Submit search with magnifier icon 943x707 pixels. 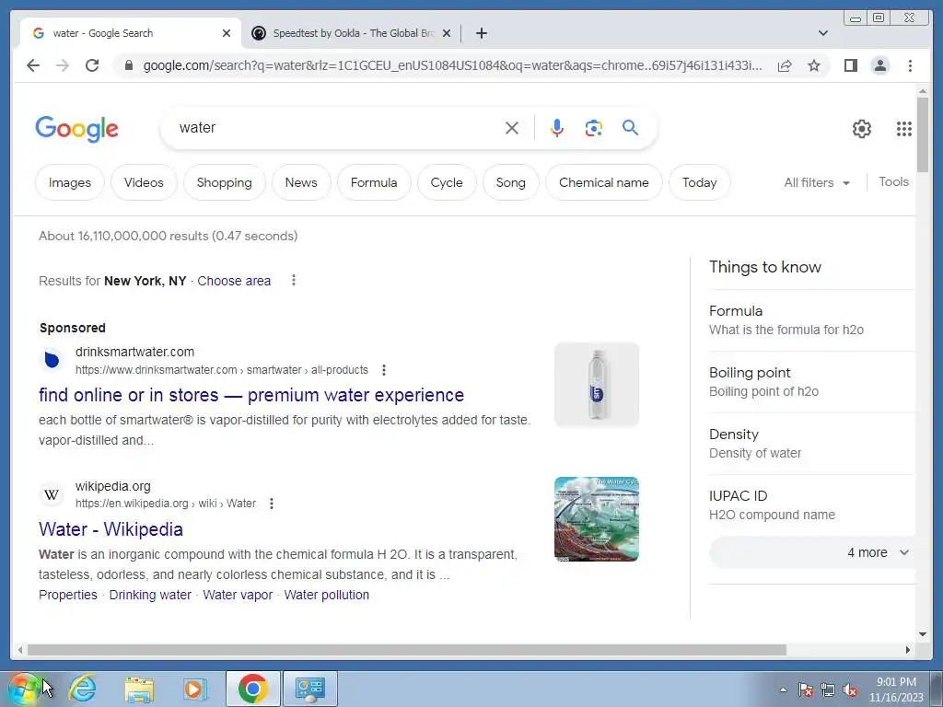pyautogui.click(x=630, y=127)
